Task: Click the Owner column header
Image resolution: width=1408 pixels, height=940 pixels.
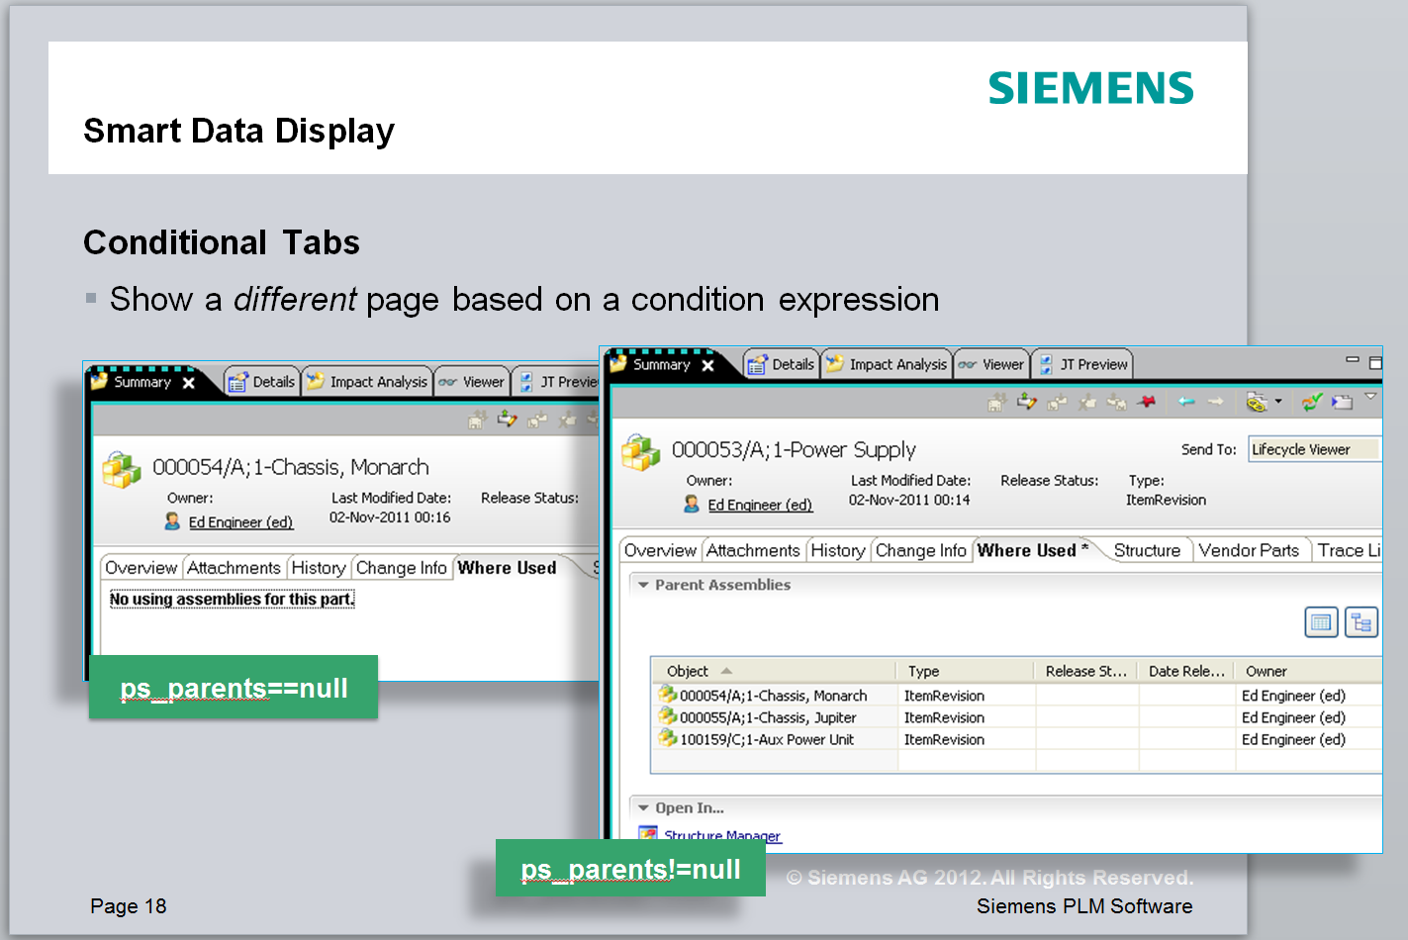Action: coord(1308,671)
